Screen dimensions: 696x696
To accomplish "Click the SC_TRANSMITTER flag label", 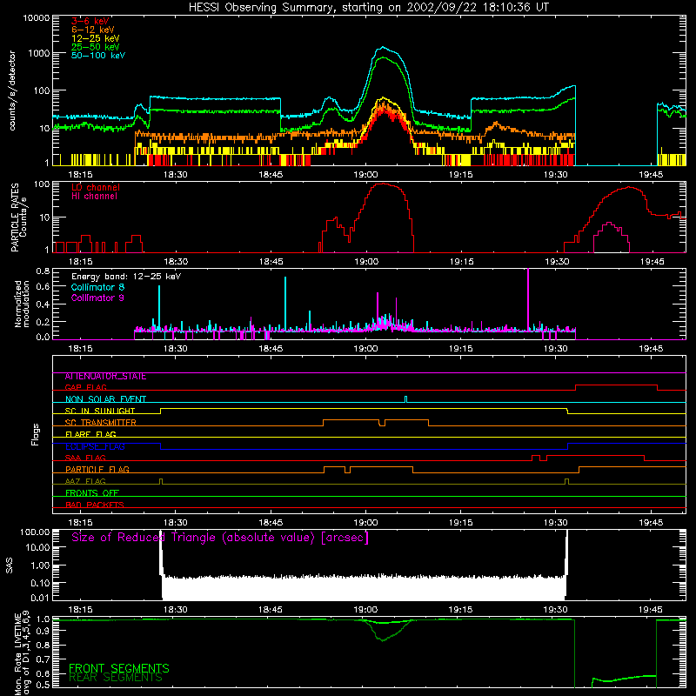I will click(100, 423).
